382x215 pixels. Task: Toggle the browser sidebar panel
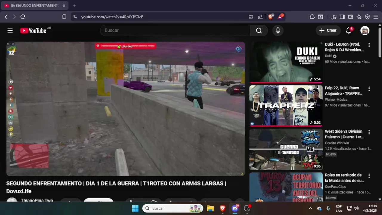coord(342,17)
